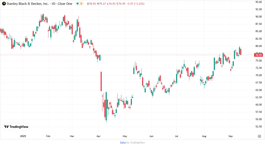Viewport: 265px width, 146px height.
Task: Click the 92.50 price axis label
Action: point(259,9)
